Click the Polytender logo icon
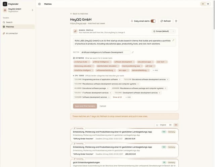The width and height of the screenshot is (215, 167). 5,4
